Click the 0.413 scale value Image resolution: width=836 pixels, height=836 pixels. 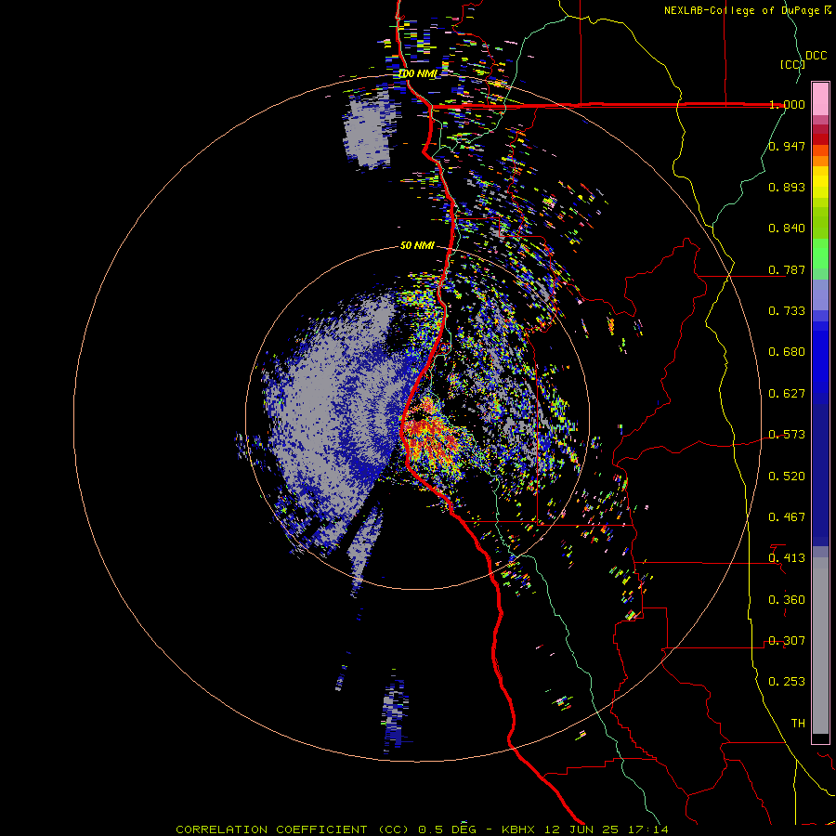[x=787, y=558]
